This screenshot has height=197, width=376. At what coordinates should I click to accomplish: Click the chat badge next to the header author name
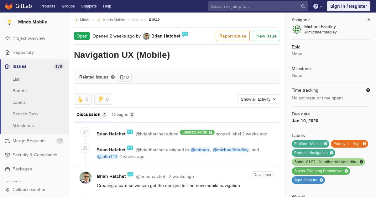click(x=185, y=34)
